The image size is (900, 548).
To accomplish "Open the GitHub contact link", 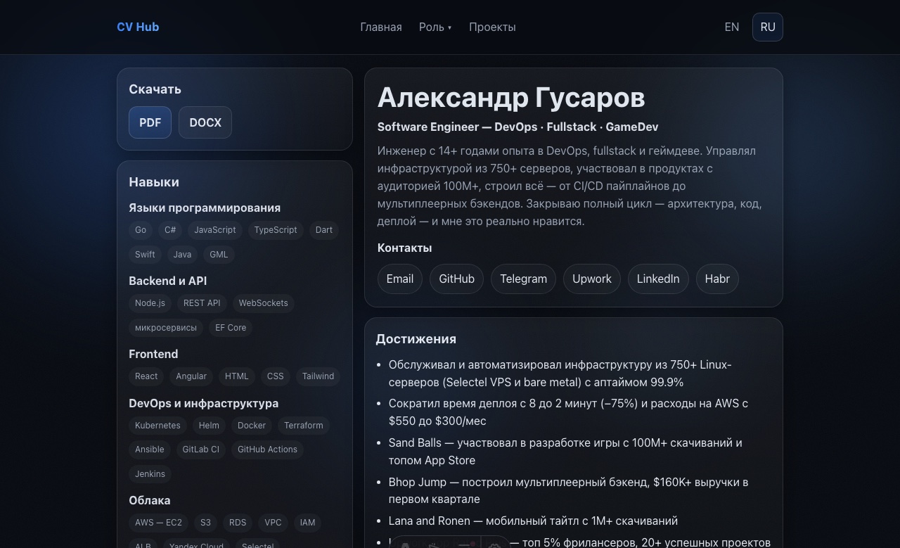I will coord(456,279).
